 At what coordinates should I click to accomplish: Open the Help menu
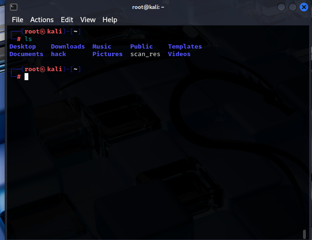110,20
